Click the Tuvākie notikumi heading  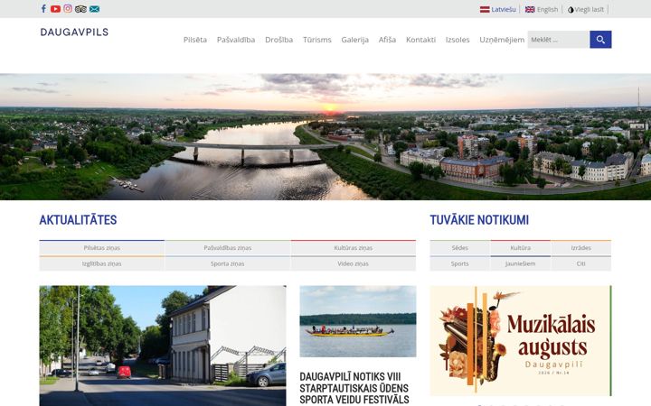pyautogui.click(x=479, y=220)
